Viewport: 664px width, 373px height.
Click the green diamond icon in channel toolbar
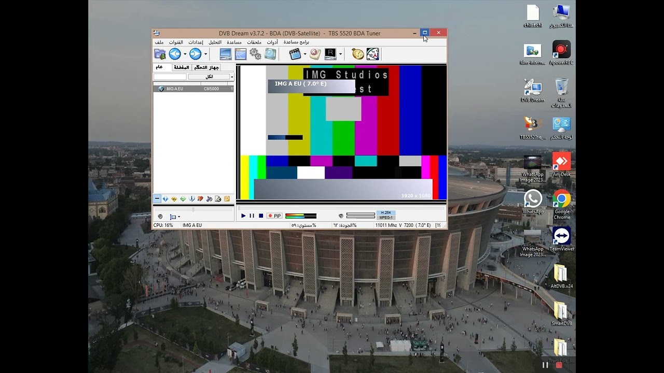183,198
